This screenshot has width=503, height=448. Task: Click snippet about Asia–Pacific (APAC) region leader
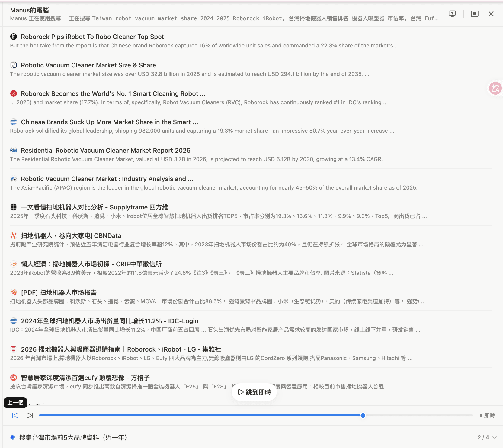click(x=214, y=188)
